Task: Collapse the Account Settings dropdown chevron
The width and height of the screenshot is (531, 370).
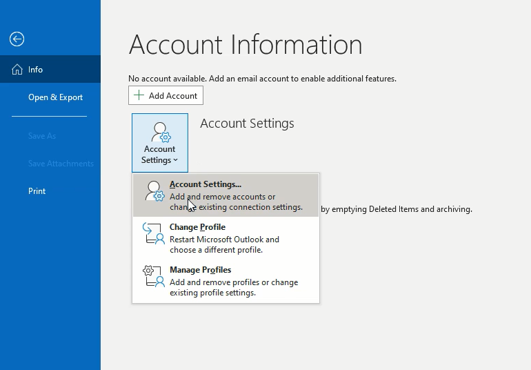Action: point(175,160)
